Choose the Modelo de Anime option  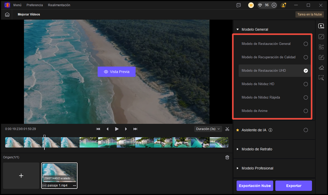coord(305,111)
